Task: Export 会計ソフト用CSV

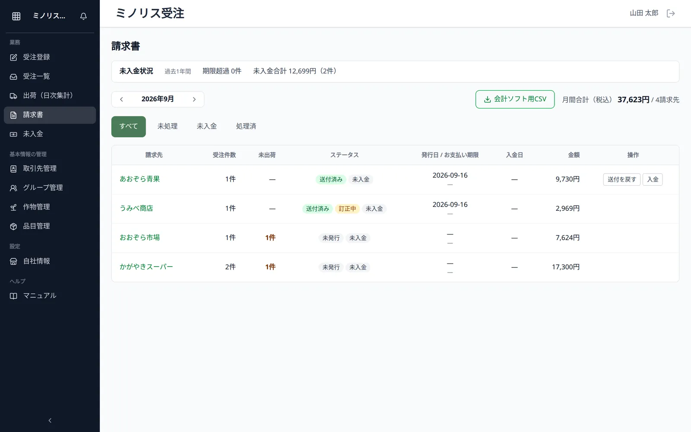Action: click(515, 99)
